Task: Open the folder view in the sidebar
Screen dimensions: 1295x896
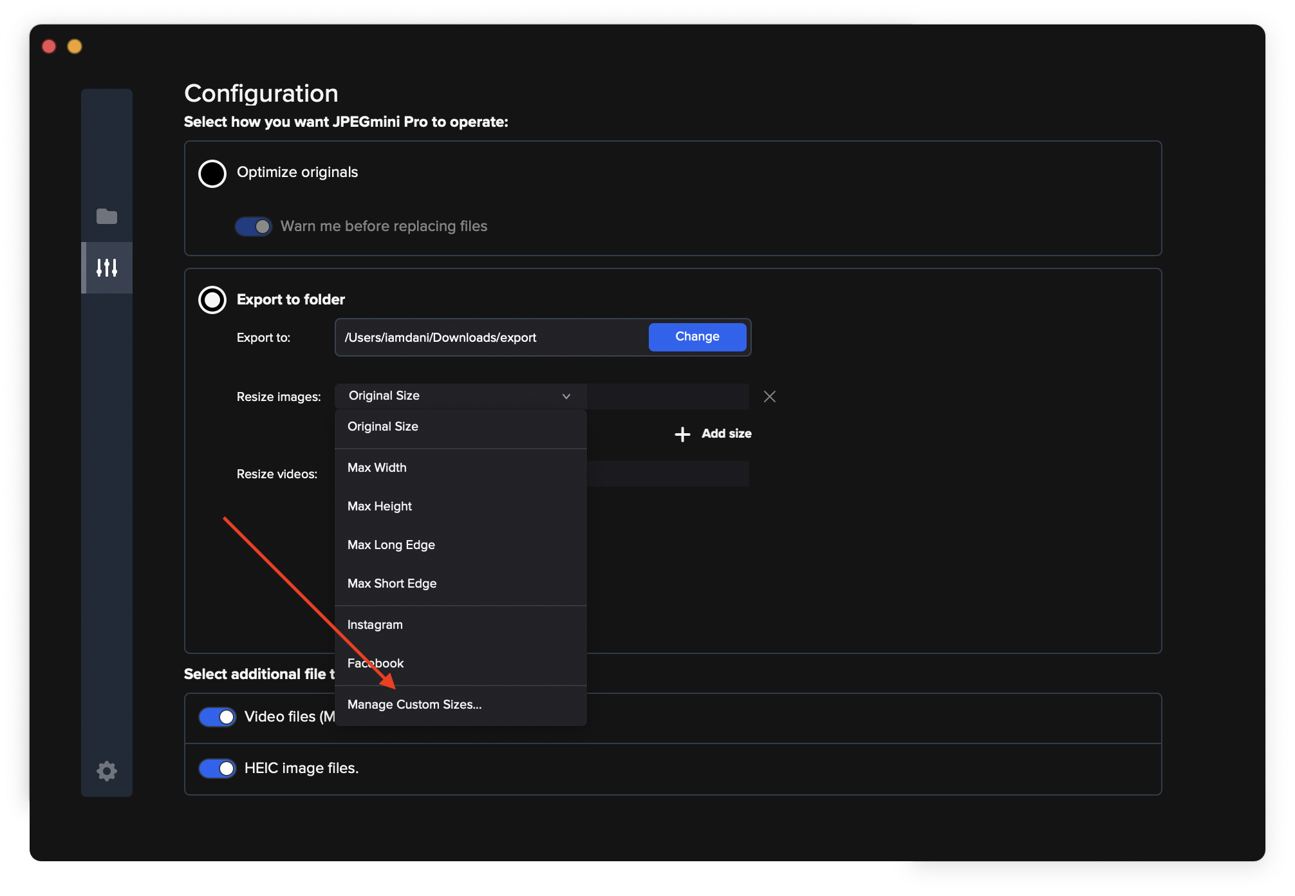Action: click(x=107, y=216)
